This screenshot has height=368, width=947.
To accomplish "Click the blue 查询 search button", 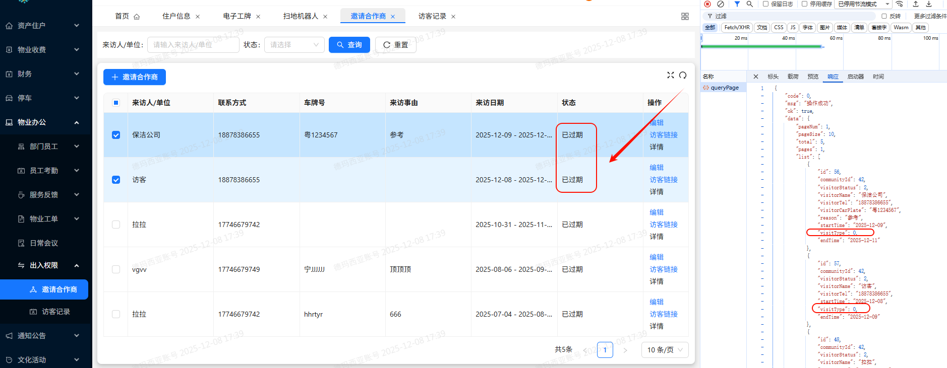I will pos(349,45).
